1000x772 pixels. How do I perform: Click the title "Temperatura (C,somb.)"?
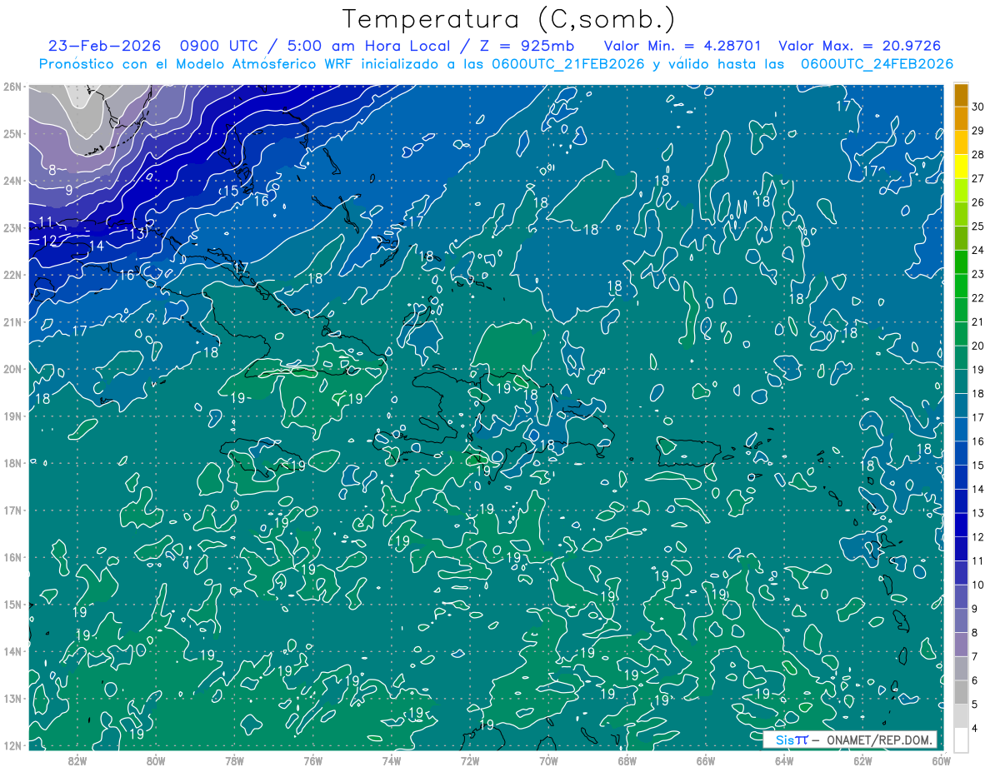tap(509, 19)
